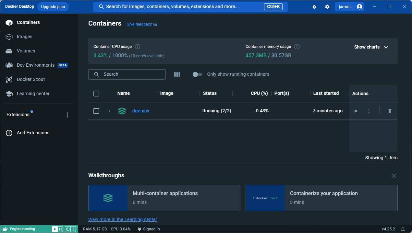Click the RAM 5.17 GB status text
Image resolution: width=412 pixels, height=233 pixels.
click(95, 229)
